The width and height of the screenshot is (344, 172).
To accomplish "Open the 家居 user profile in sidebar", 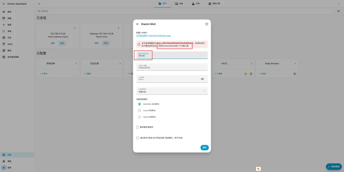I will [x=17, y=168].
